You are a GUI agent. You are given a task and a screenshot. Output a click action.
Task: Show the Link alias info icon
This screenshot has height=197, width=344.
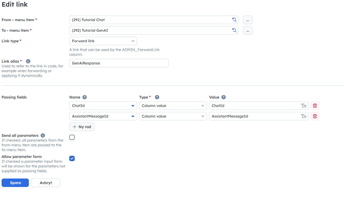click(28, 61)
